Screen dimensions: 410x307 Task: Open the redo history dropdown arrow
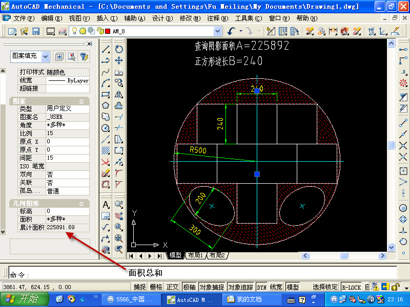259,31
